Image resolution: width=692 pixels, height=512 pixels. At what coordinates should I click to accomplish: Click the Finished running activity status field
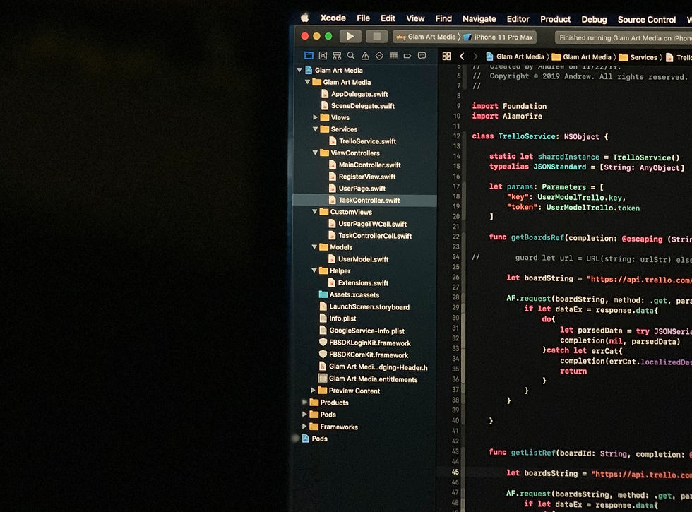(623, 38)
